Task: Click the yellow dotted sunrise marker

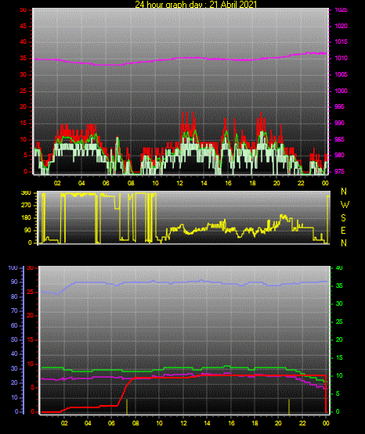Action: (127, 407)
